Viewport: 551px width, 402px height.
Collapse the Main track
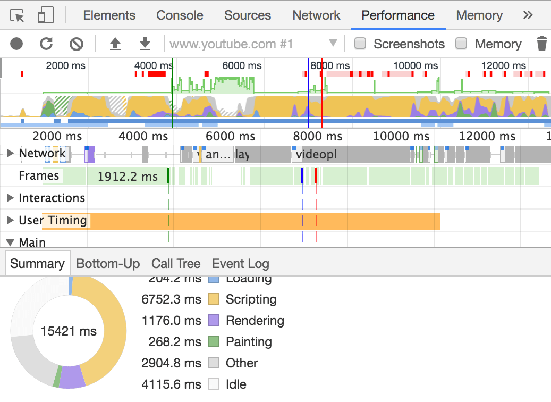11,242
